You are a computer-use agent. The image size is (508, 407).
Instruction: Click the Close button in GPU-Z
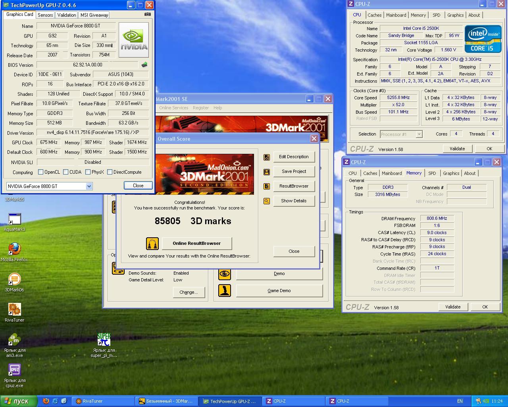[x=138, y=186]
